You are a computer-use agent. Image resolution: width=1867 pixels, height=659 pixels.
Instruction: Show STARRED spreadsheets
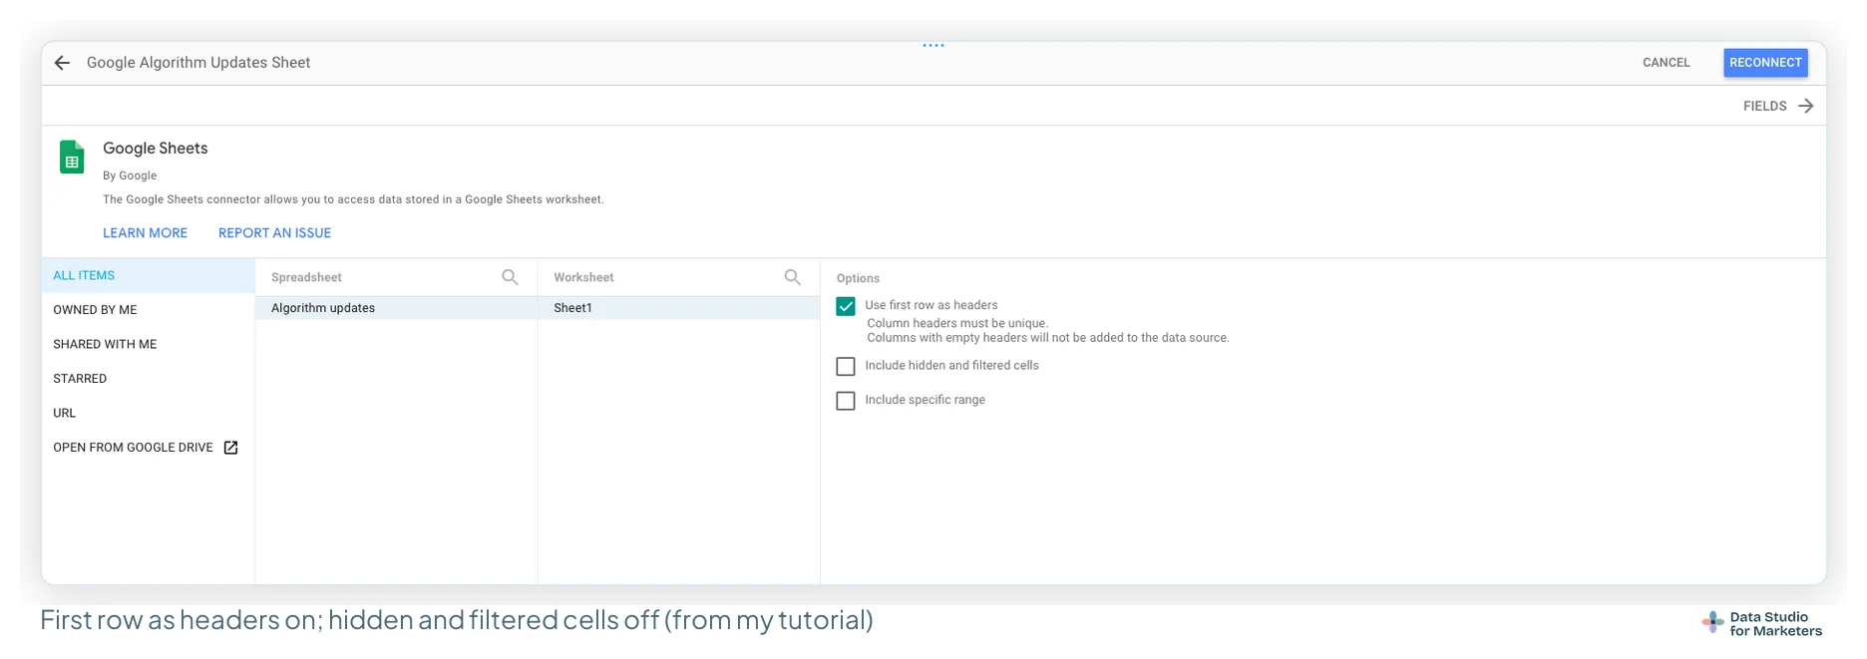tap(148, 379)
